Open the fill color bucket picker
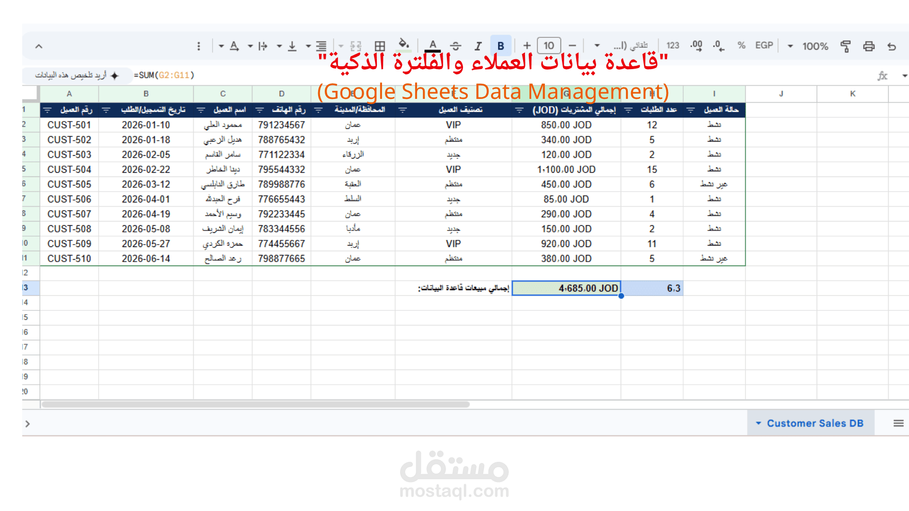 pyautogui.click(x=404, y=44)
